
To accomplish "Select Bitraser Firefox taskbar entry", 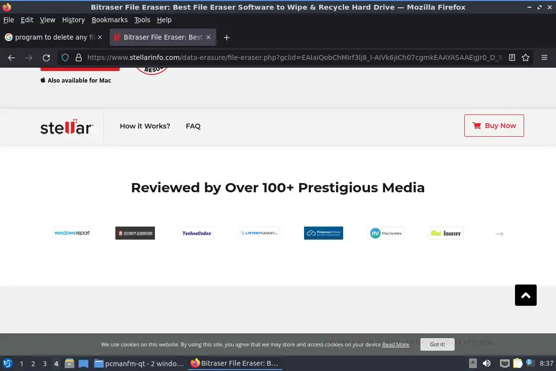I will coord(235,364).
